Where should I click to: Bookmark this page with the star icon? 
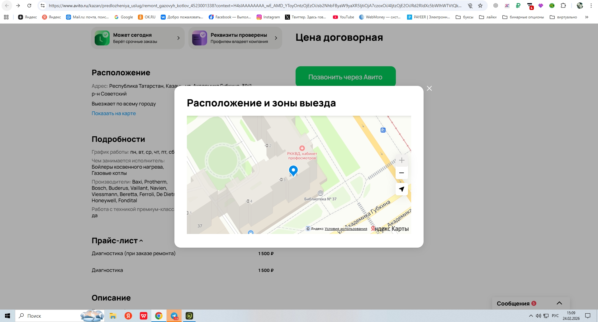point(480,6)
